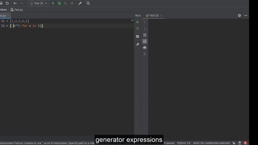Navigate back with the left arrow
Screen dimensions: 258x145
[x=15, y=3]
